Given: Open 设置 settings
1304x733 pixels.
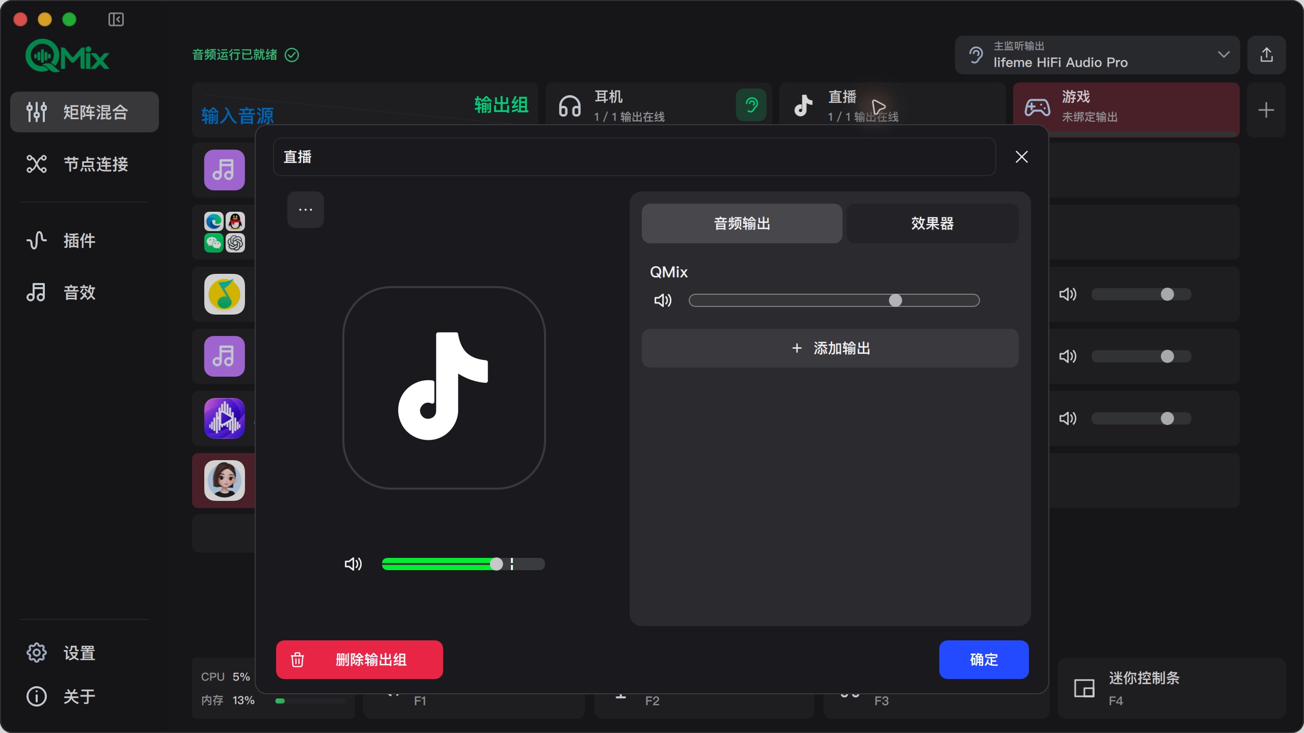Looking at the screenshot, I should tap(85, 653).
